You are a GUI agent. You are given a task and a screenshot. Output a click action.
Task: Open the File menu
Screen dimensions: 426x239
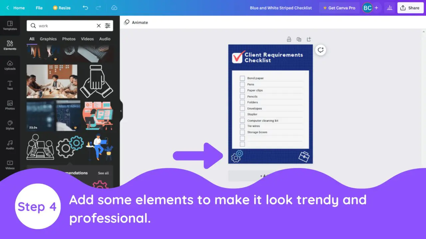pos(39,8)
